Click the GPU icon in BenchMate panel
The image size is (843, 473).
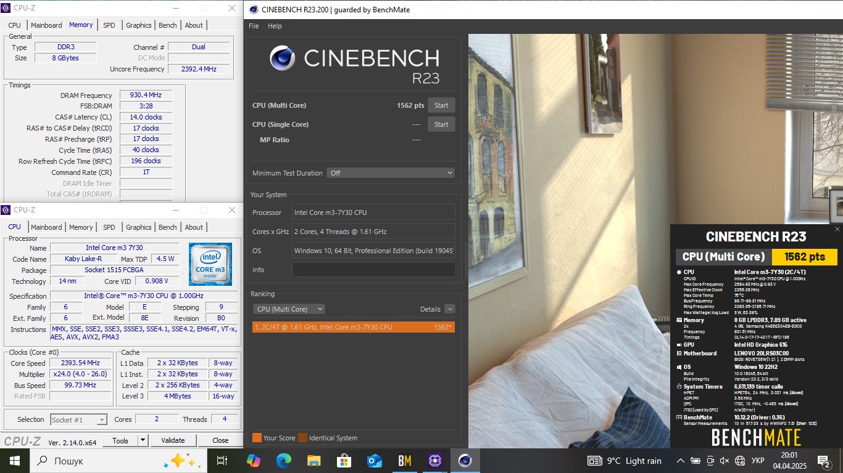click(679, 345)
